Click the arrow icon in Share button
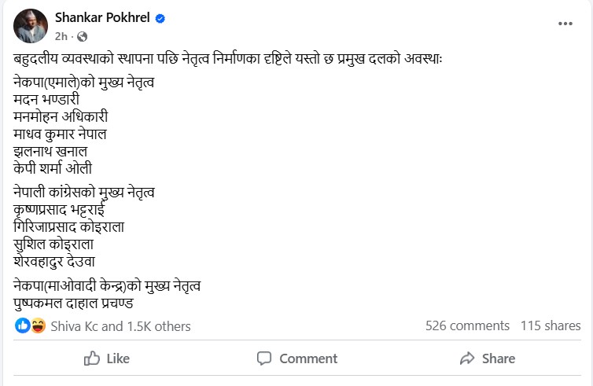Viewport: 593px width, 386px height. pos(467,358)
